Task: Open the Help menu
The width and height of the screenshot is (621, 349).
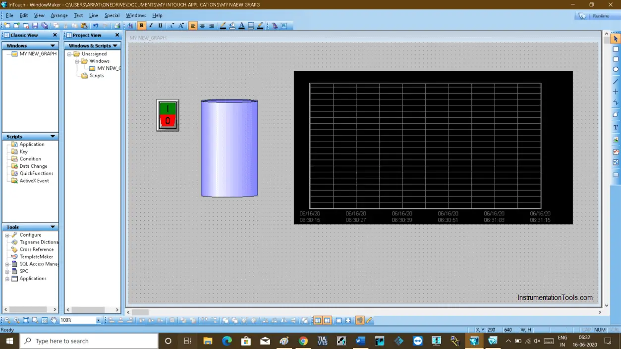Action: pyautogui.click(x=157, y=15)
